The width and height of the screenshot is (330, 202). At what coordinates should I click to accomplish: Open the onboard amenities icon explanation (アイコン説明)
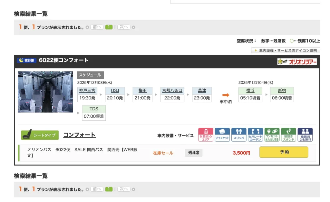[x=286, y=50]
